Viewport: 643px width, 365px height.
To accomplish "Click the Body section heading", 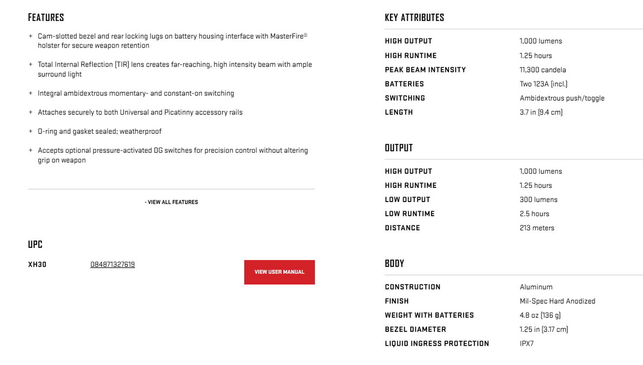I will click(x=394, y=263).
